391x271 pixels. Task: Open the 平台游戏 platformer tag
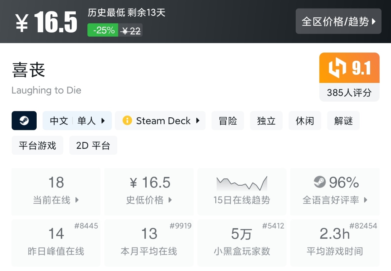38,145
